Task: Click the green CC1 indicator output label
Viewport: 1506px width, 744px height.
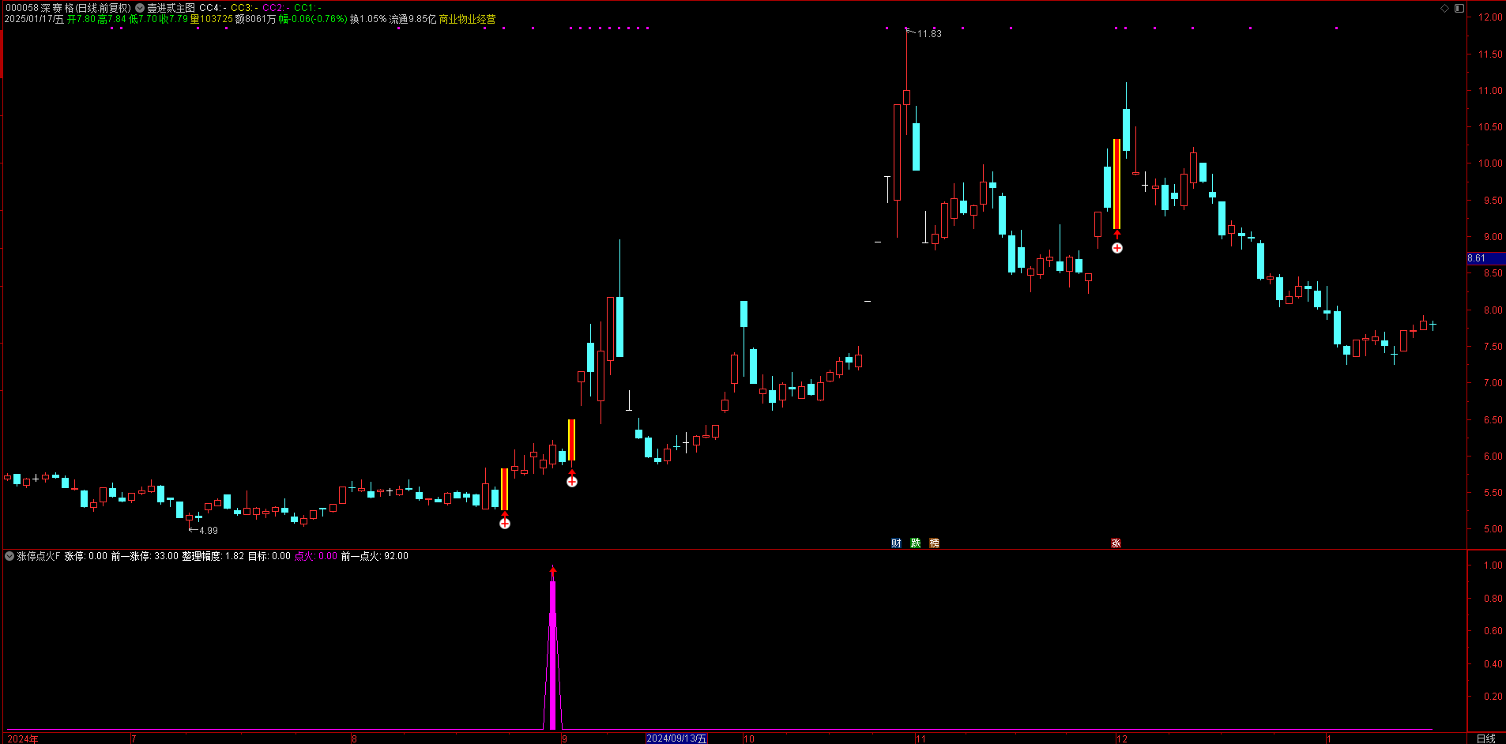Action: point(307,8)
